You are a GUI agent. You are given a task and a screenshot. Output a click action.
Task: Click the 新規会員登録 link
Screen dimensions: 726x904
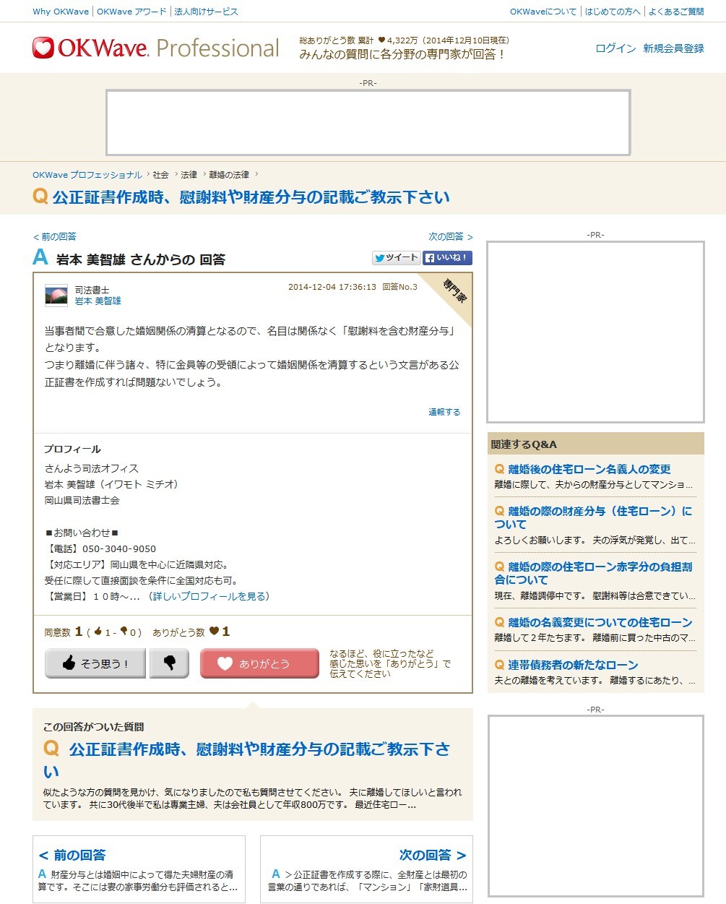coord(673,48)
